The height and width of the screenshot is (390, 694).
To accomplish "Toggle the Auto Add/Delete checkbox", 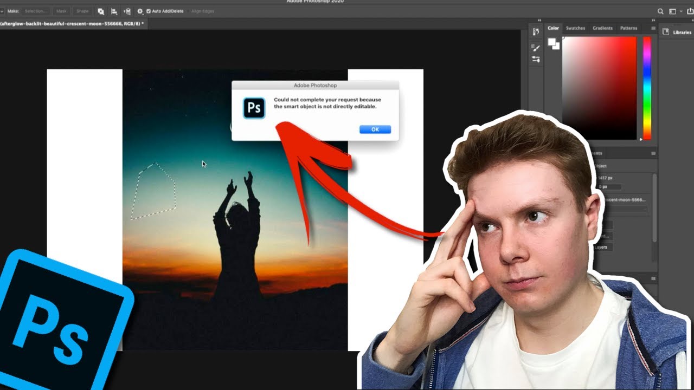I will [x=149, y=11].
